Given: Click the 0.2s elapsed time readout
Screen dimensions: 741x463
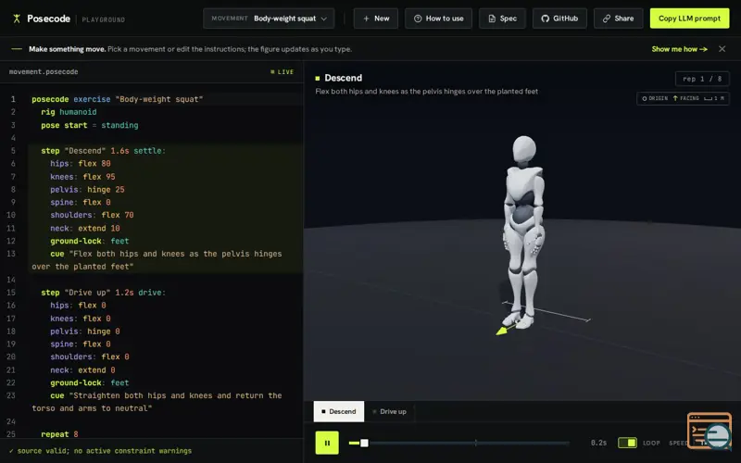Looking at the screenshot, I should [598, 443].
